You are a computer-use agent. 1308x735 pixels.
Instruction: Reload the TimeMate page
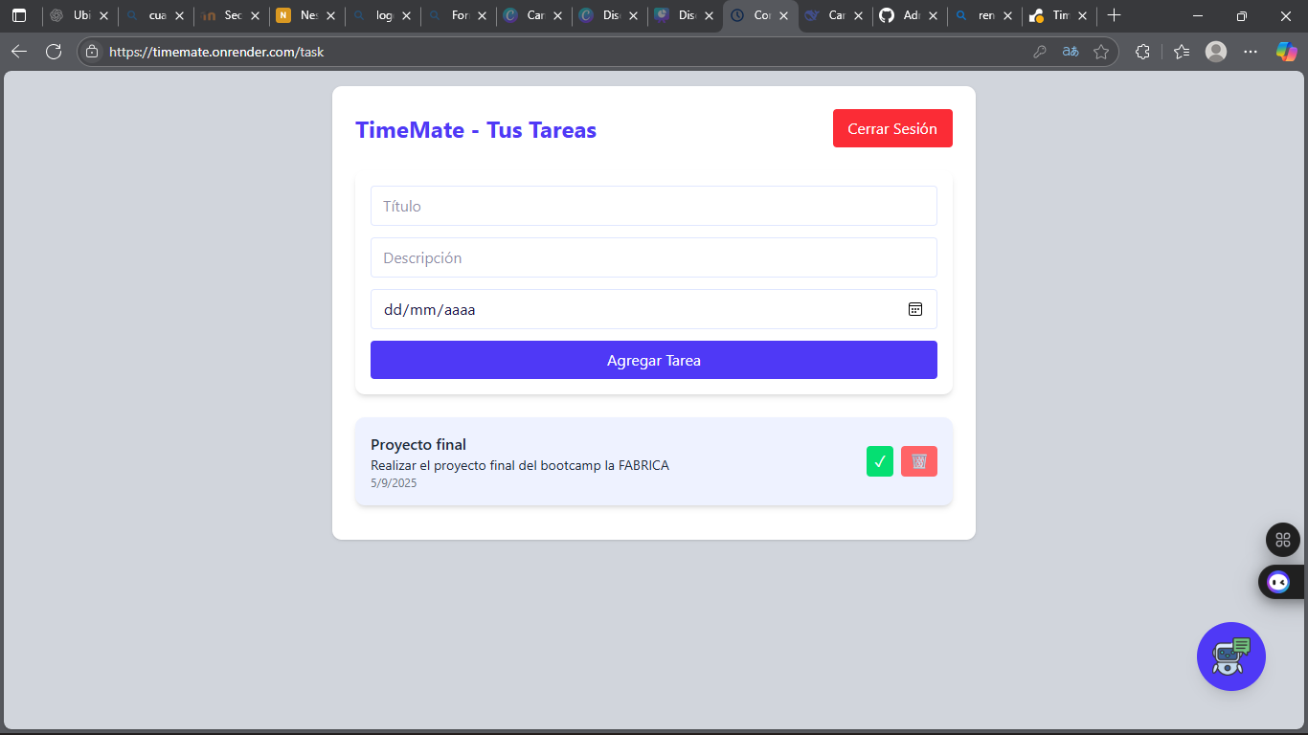(x=55, y=52)
